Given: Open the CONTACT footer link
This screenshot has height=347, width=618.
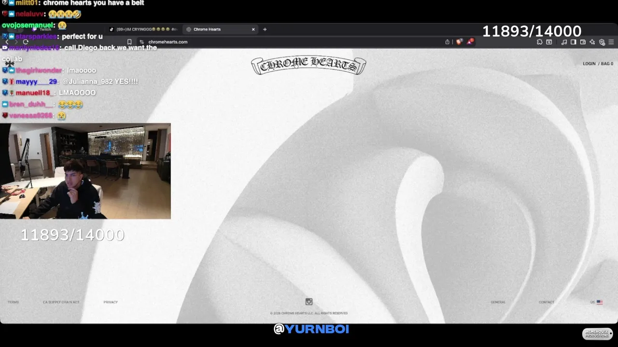Looking at the screenshot, I should [547, 302].
